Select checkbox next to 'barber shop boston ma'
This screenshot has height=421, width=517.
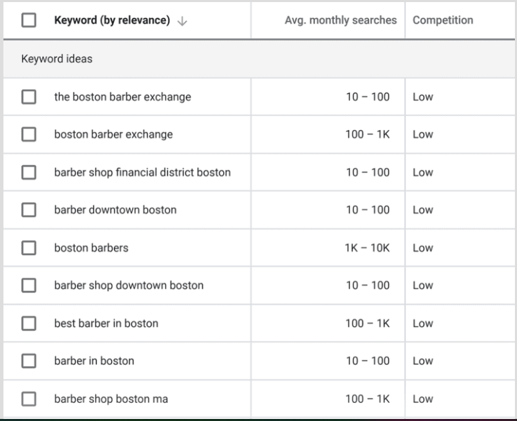click(29, 399)
